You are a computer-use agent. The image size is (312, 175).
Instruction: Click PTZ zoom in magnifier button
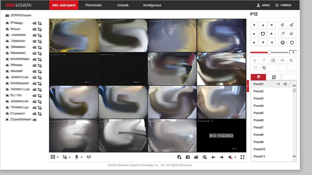(x=292, y=25)
